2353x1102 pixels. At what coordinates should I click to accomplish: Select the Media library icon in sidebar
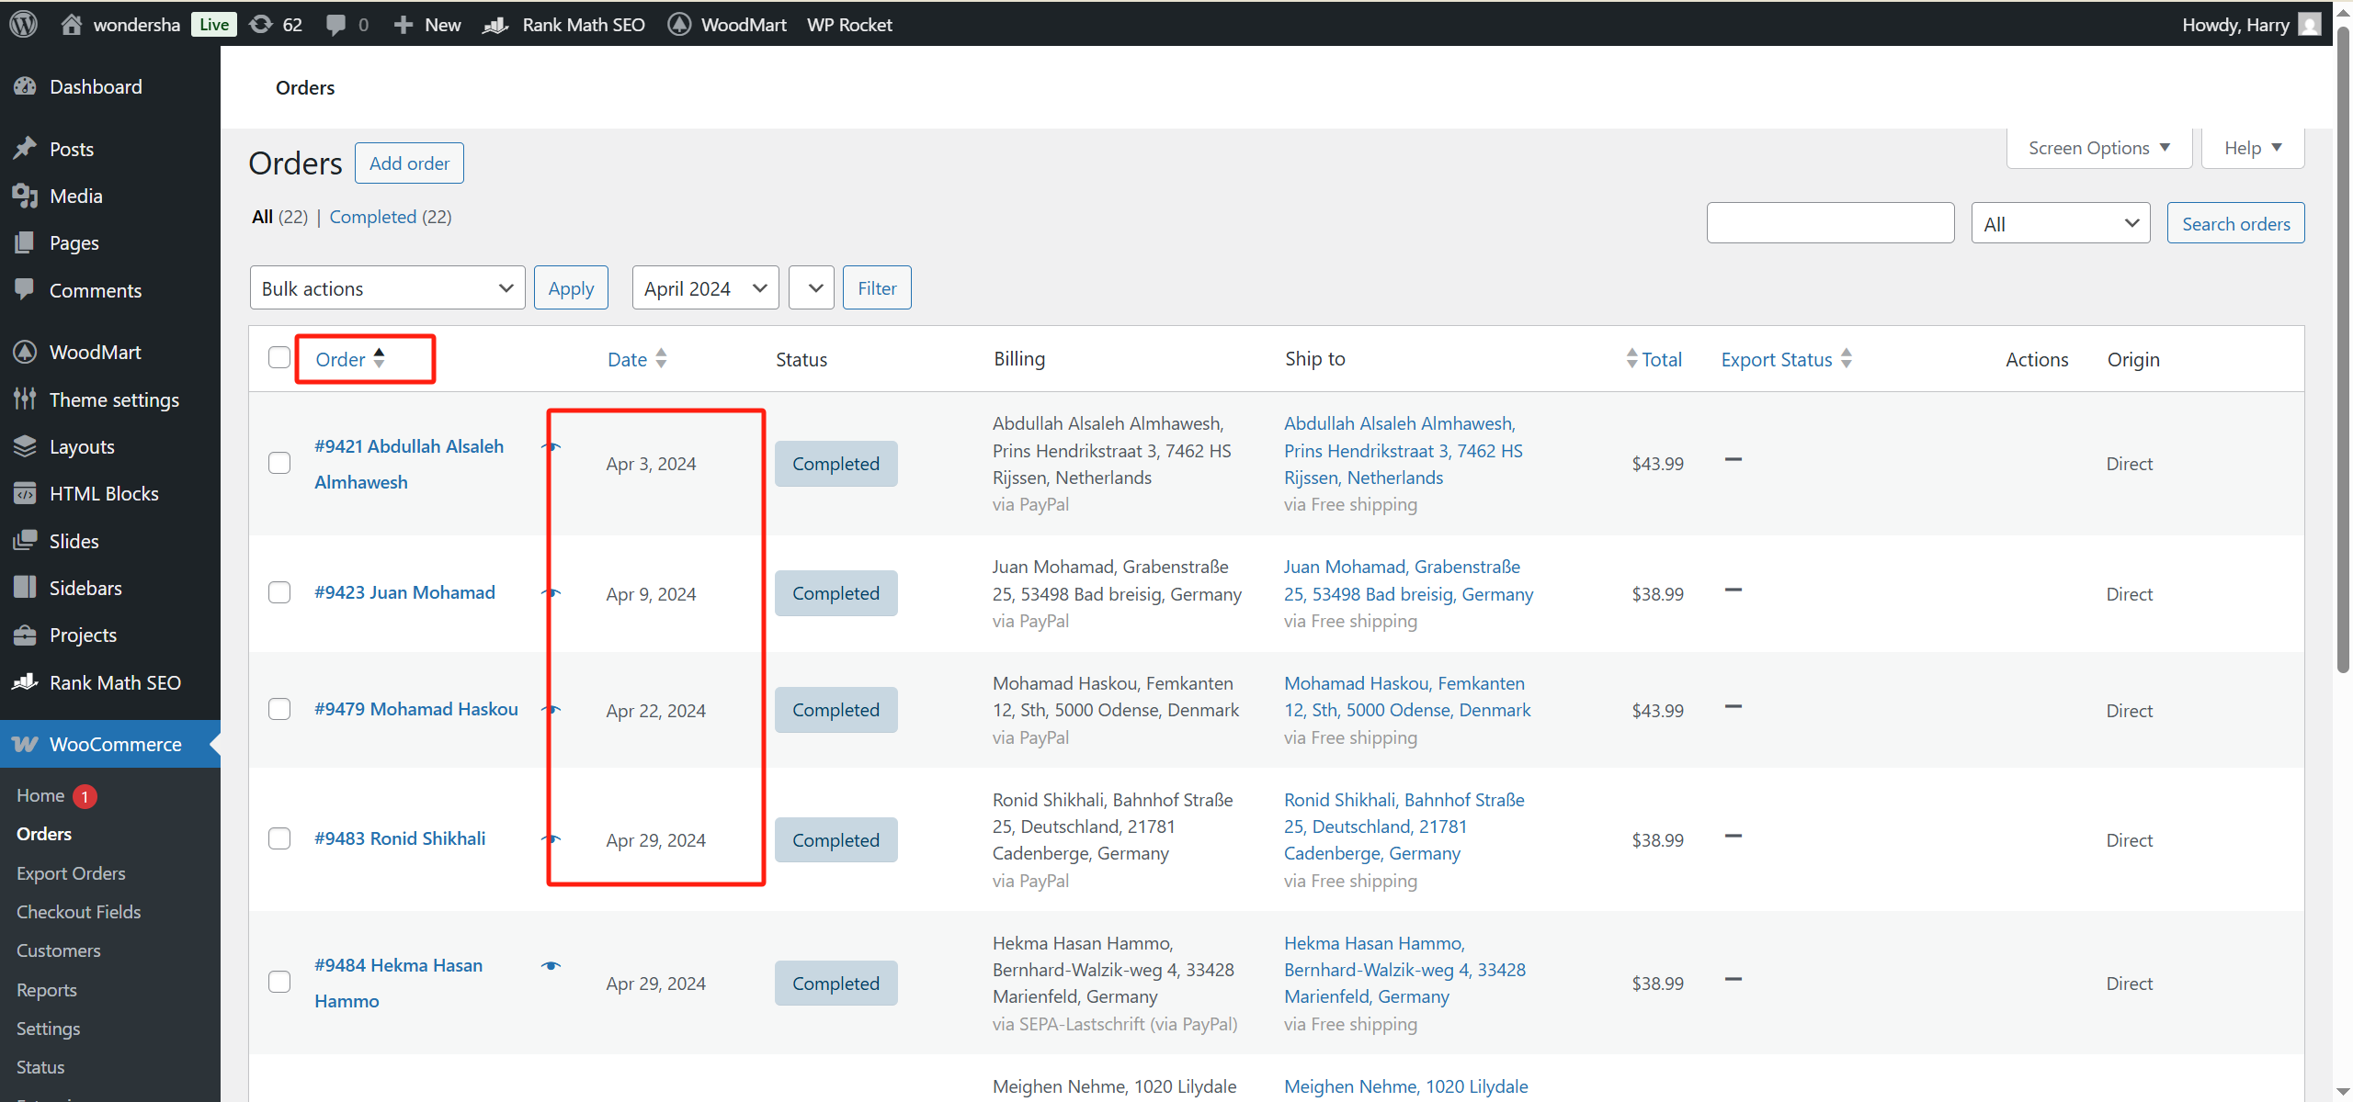pyautogui.click(x=27, y=195)
